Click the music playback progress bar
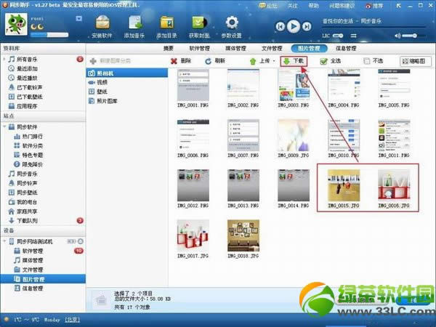Viewport: 436px width, 327px height. point(374,28)
